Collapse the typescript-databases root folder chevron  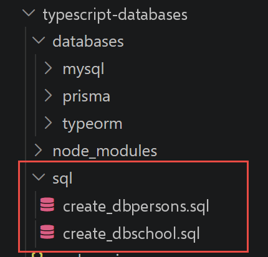pos(29,13)
